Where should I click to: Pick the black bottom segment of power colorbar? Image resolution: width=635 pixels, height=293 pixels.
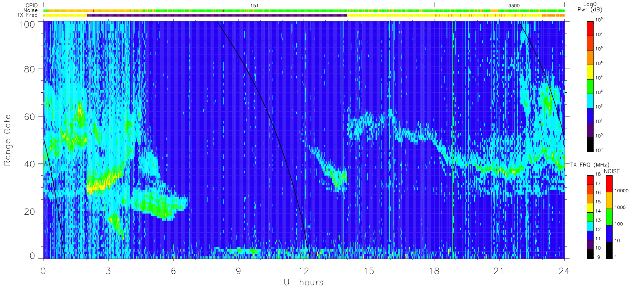(x=590, y=144)
